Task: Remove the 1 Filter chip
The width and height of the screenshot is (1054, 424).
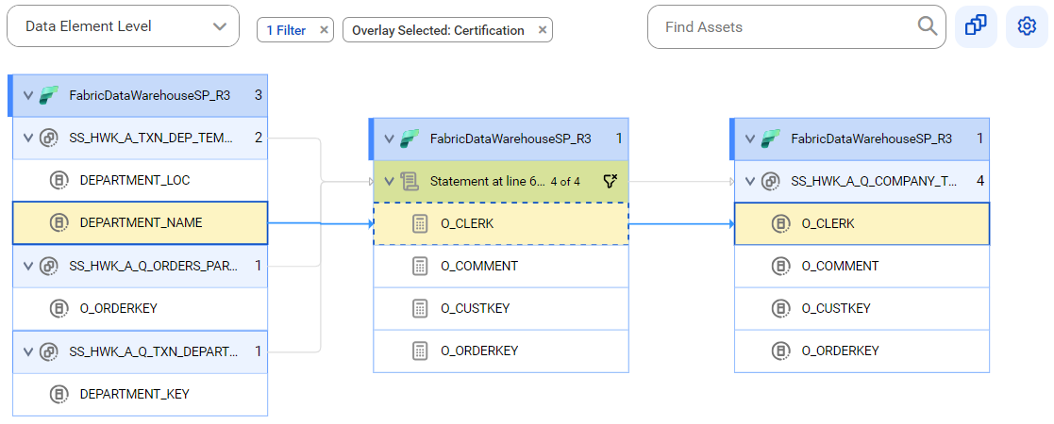Action: tap(324, 30)
